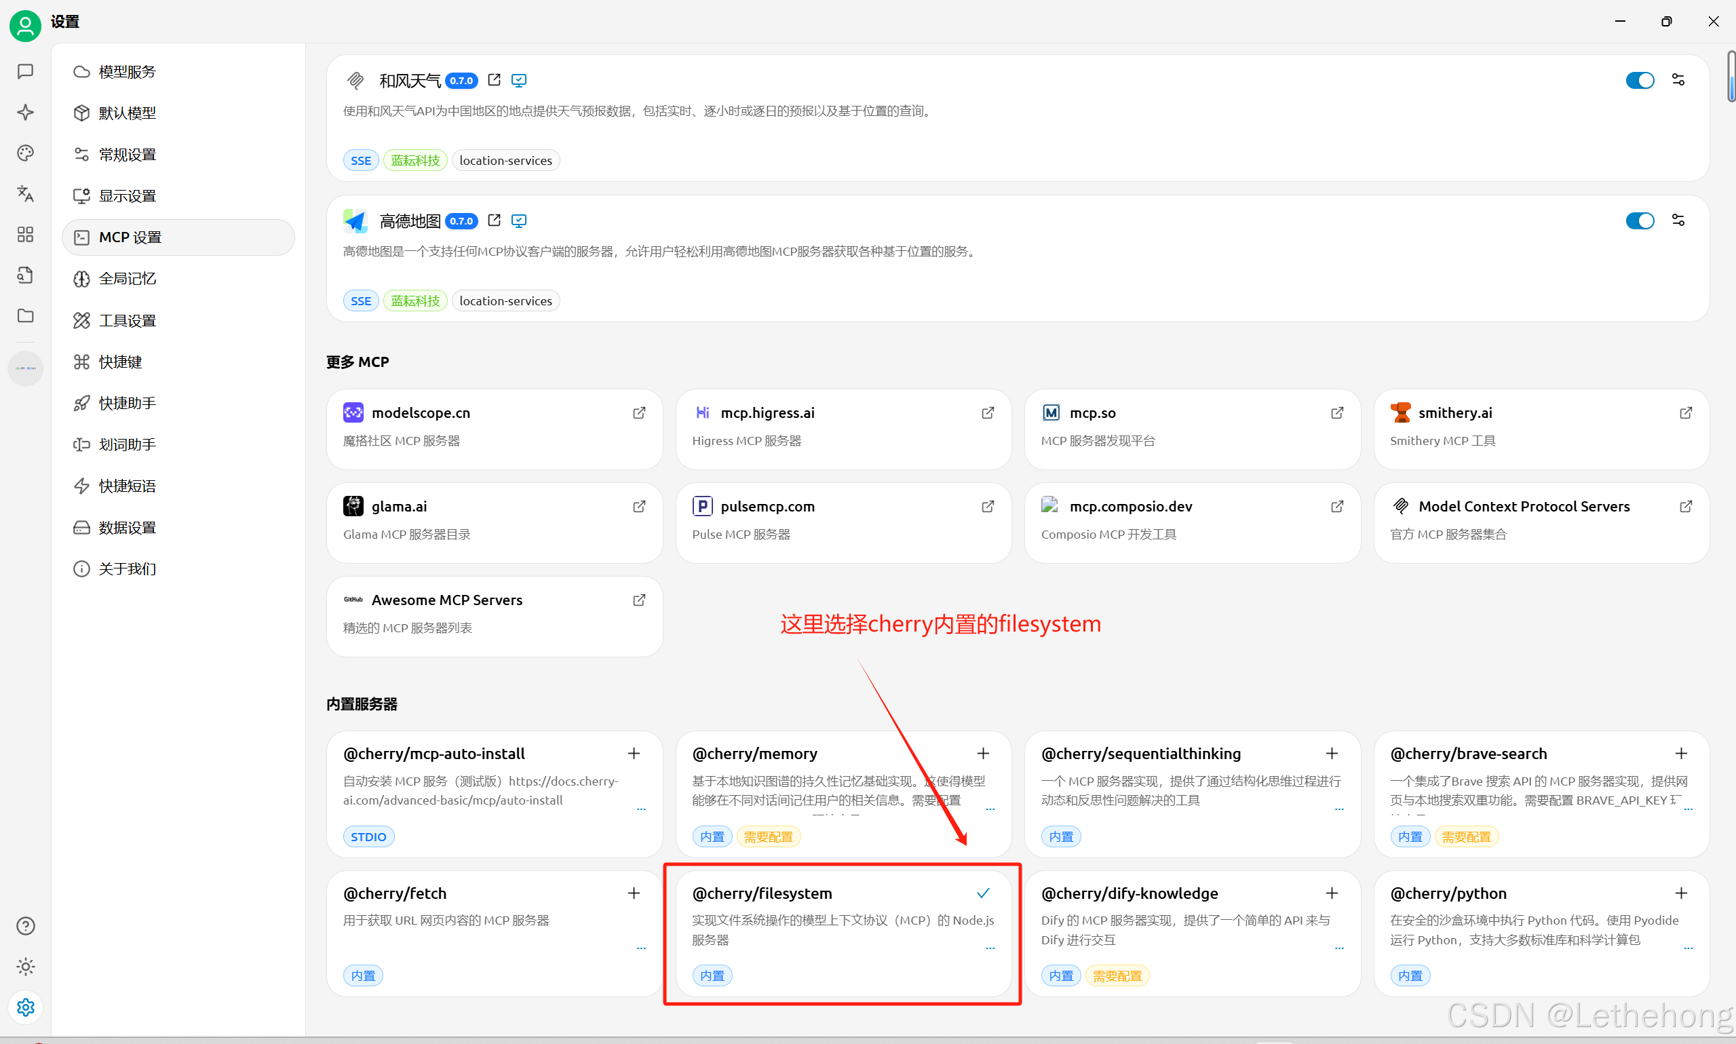Click the STDIO tag on mcp-auto-install
The height and width of the screenshot is (1044, 1736).
pos(368,836)
